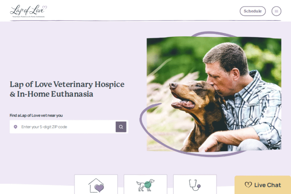Click the Lap of Love logo
This screenshot has height=194, width=291.
(28, 11)
